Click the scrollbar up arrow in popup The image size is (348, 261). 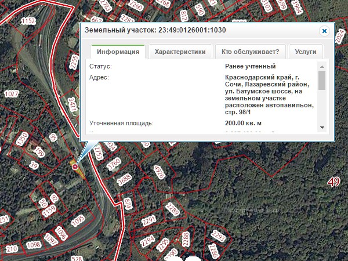pyautogui.click(x=322, y=66)
